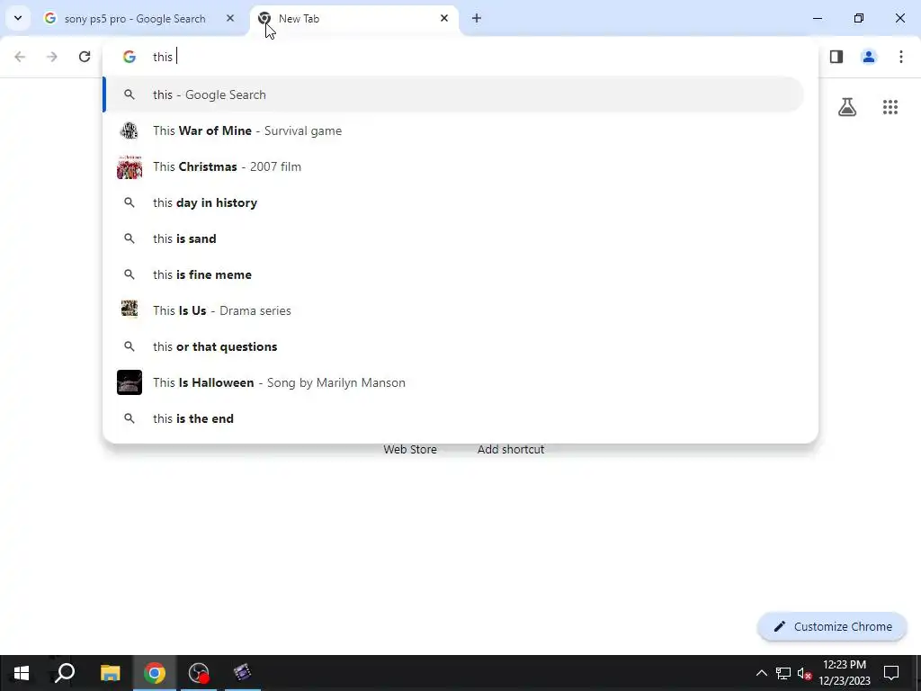Click Add shortcut
This screenshot has height=691, width=921.
coord(511,450)
